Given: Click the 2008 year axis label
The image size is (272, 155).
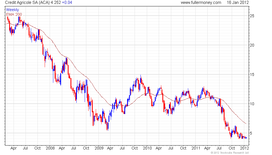Looking at the screenshot, I should [50, 148].
